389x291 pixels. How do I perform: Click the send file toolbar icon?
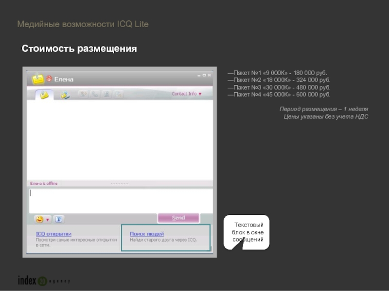118,94
